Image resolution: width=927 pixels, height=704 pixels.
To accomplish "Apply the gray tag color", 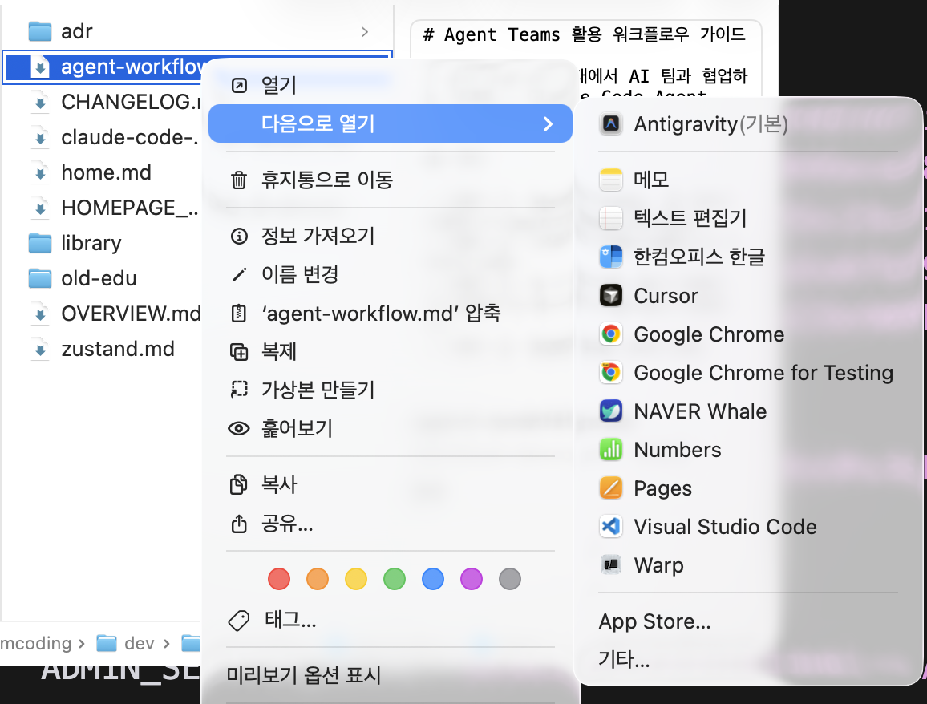I will coord(510,579).
